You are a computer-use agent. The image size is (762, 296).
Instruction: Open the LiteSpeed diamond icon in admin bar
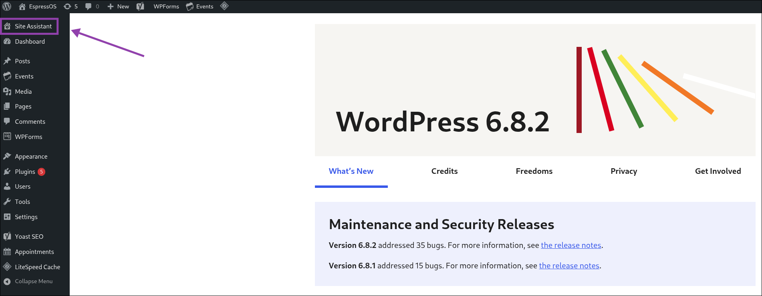pyautogui.click(x=224, y=6)
